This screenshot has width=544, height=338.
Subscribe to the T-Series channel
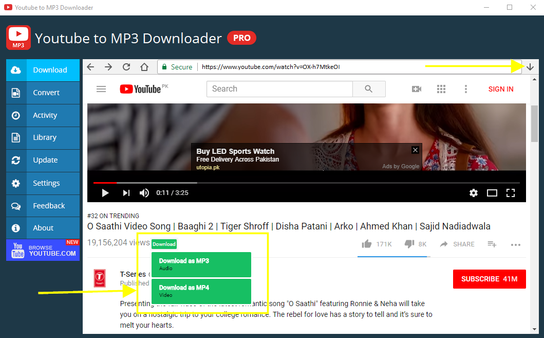coord(489,279)
